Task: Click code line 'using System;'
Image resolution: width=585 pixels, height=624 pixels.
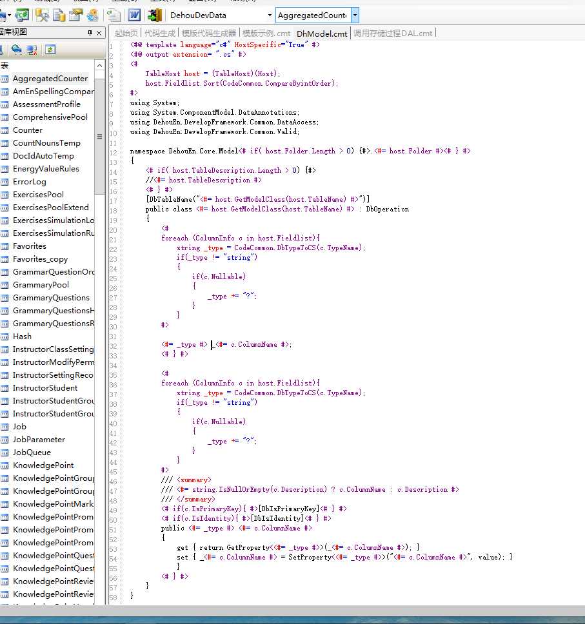Action: tap(155, 102)
